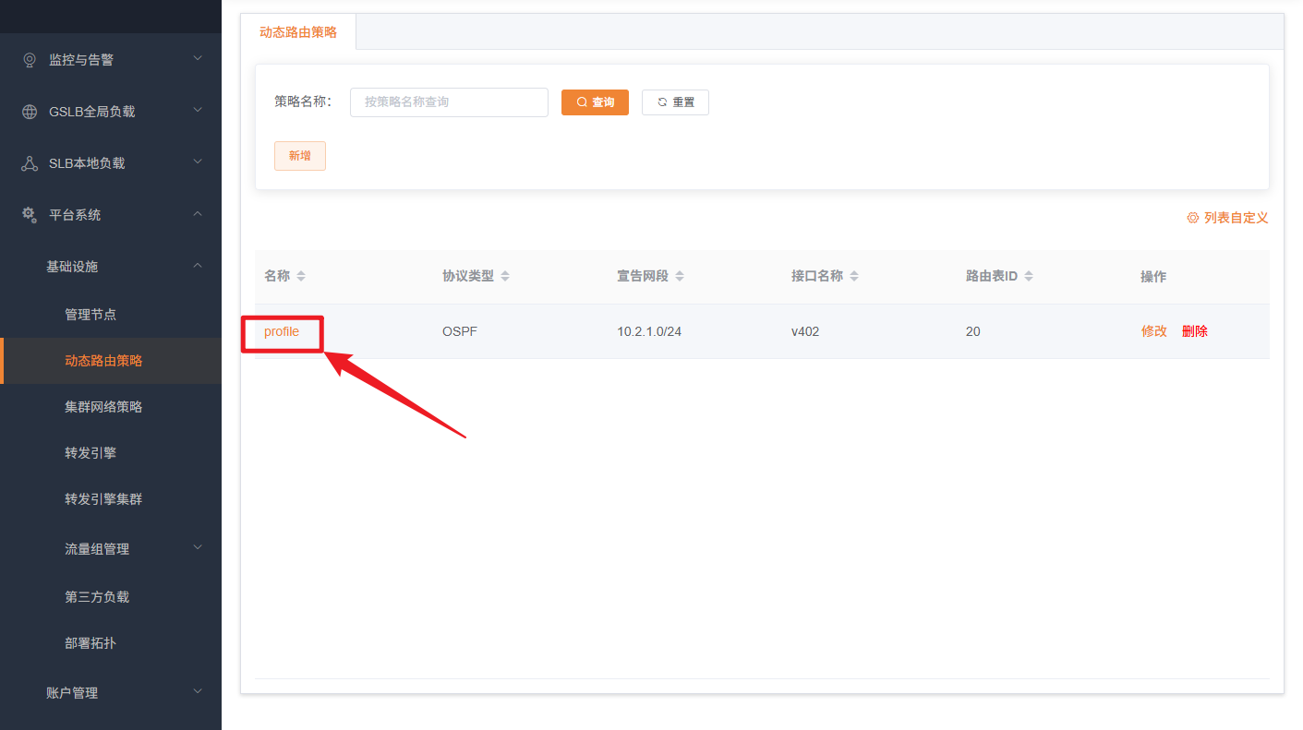
Task: Sort by 名称 column sort icon
Action: [300, 277]
